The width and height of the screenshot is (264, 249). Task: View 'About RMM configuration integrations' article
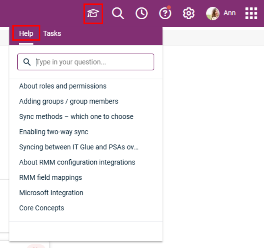pos(77,162)
